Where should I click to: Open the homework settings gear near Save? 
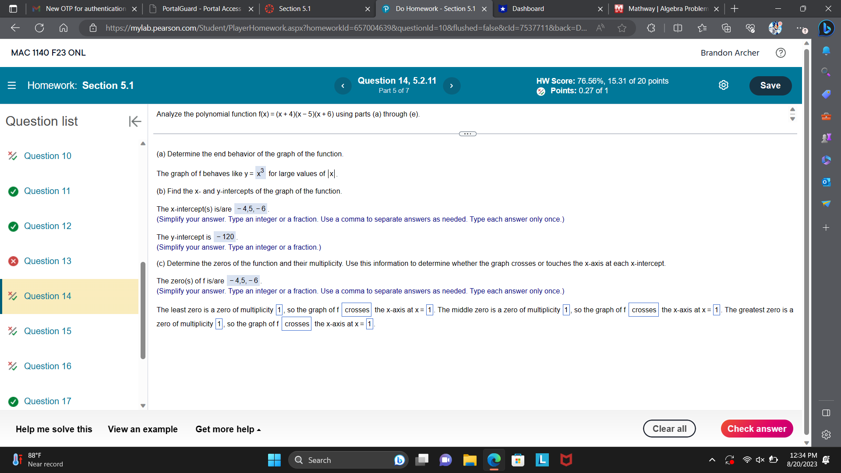[724, 85]
